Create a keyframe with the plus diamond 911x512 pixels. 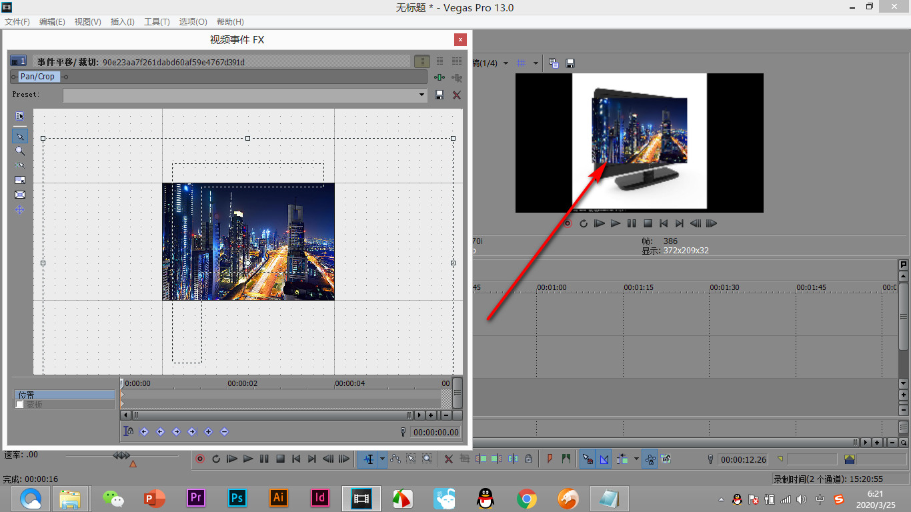(208, 432)
